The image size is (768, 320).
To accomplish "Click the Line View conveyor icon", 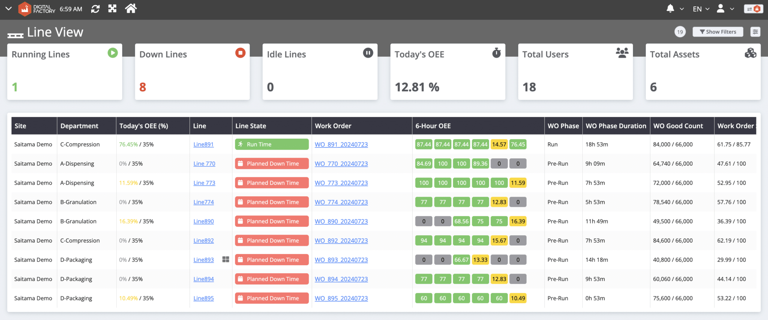I will click(15, 35).
